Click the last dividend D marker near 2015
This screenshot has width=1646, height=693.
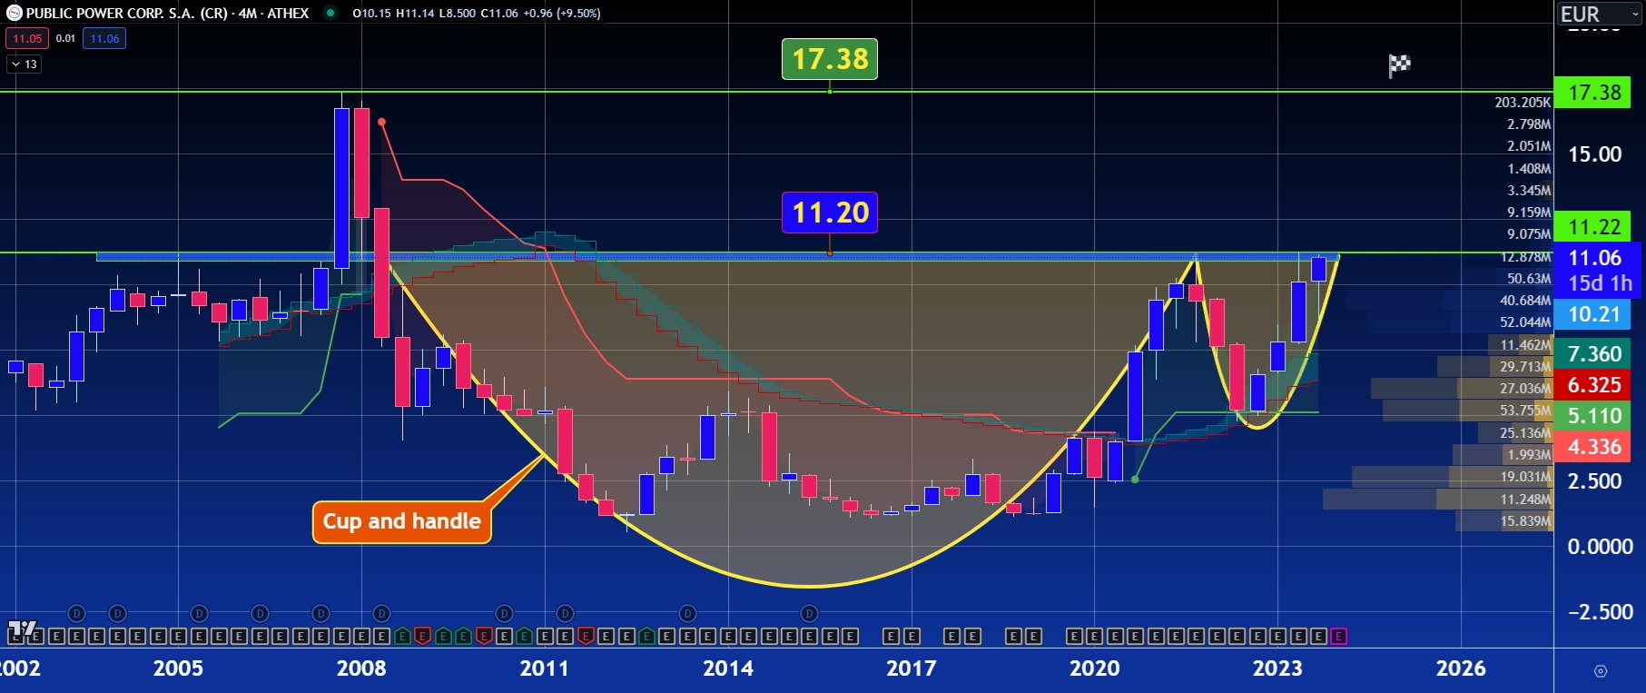click(x=810, y=614)
